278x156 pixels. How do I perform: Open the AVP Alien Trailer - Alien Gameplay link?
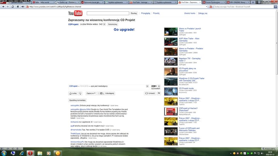coord(189,40)
